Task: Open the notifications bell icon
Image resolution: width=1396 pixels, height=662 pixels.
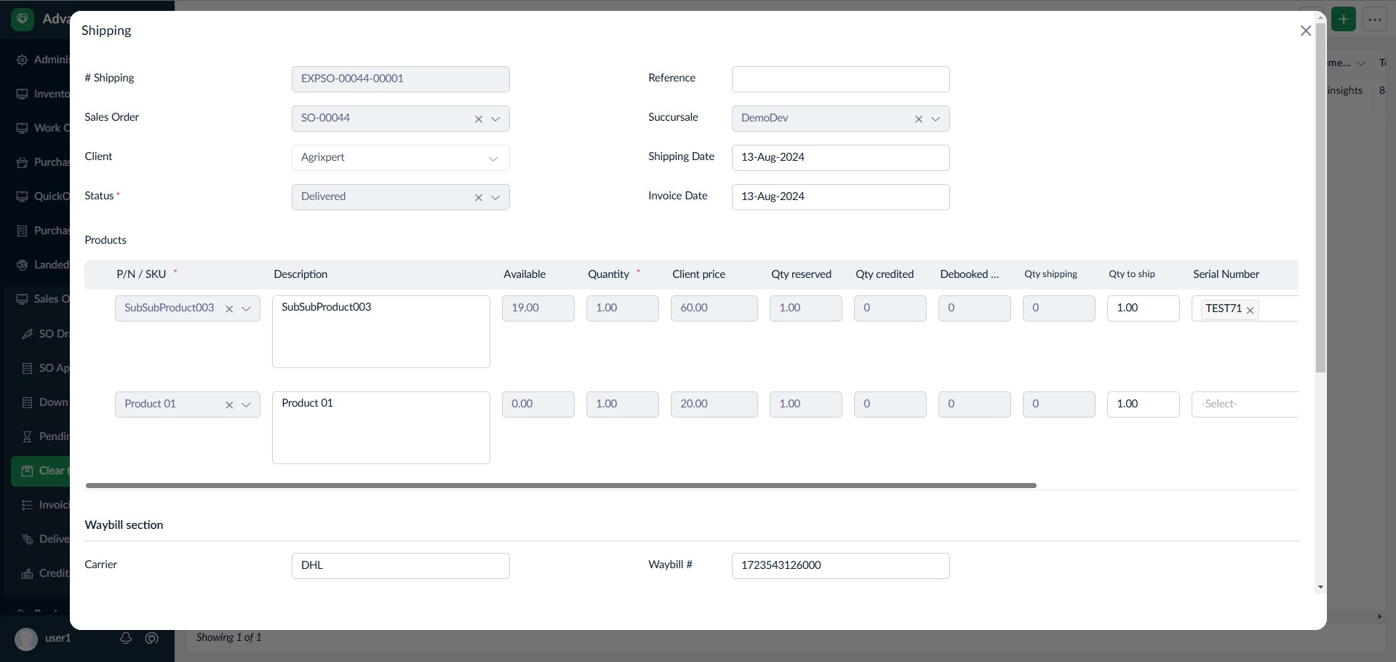Action: (x=126, y=638)
